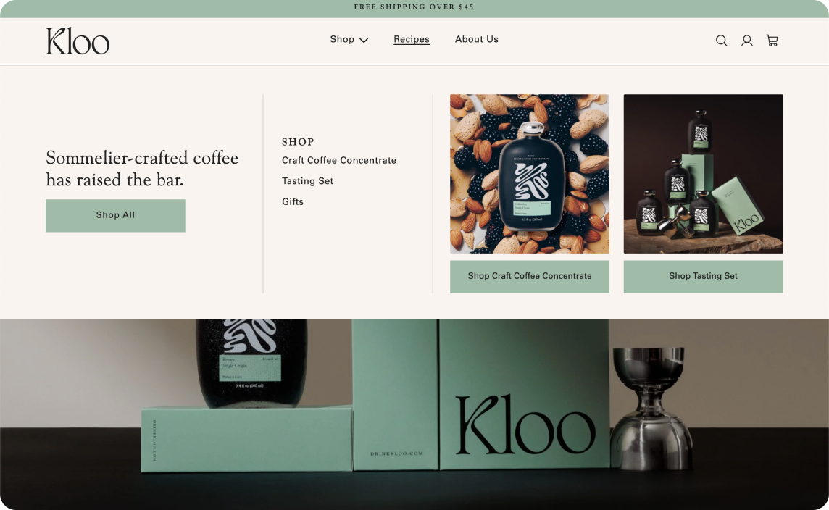Click the Free Shipping Over $45 banner
Image resolution: width=829 pixels, height=510 pixels.
pyautogui.click(x=414, y=7)
